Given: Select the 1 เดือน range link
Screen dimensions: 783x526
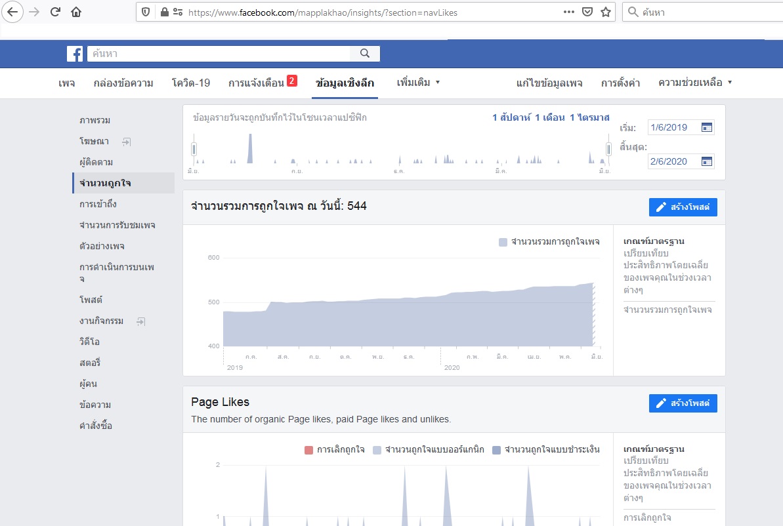Looking at the screenshot, I should pos(550,118).
